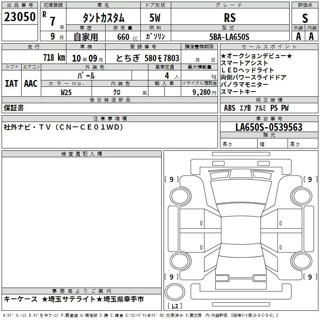Click the interior rating A under 内装
The height and width of the screenshot is (320, 320).
(311, 36)
